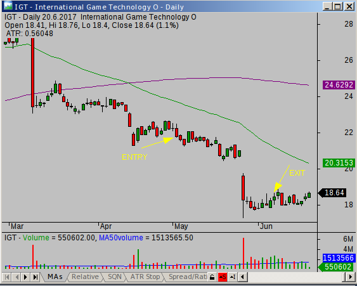Open the Relative sheet tab

pyautogui.click(x=85, y=276)
